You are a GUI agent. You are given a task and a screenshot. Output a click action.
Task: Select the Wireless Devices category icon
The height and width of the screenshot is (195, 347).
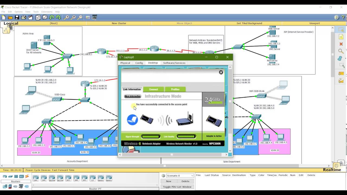pos(21,177)
